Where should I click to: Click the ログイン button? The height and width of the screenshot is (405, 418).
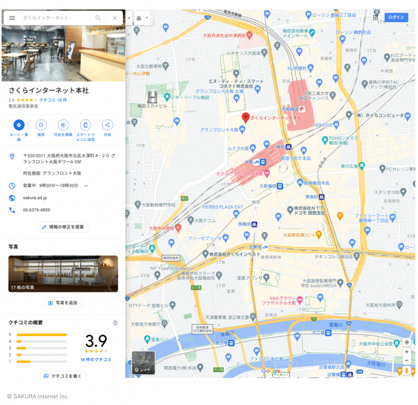coord(396,17)
